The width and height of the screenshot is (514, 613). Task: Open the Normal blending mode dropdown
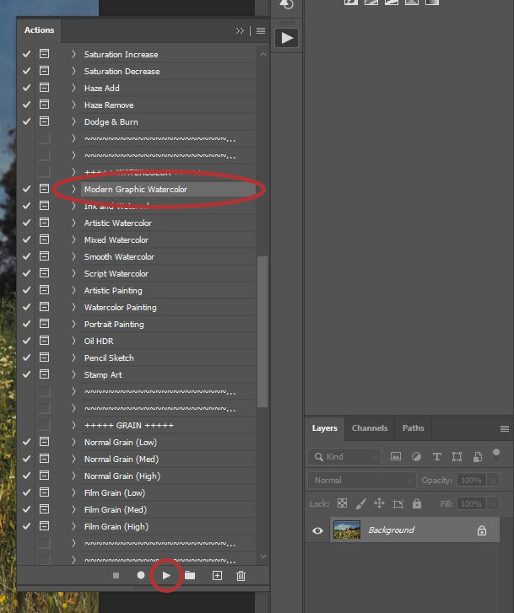coord(362,480)
